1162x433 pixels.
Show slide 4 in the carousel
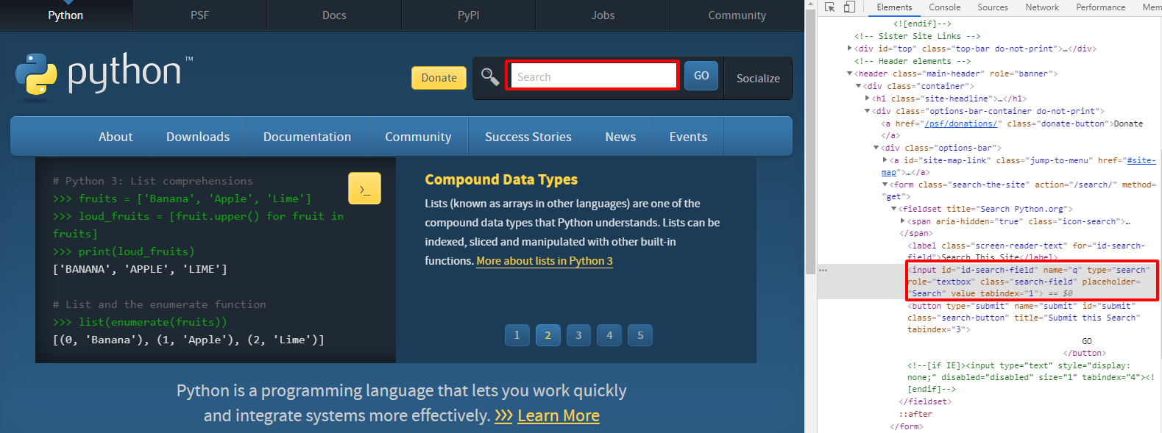[x=609, y=335]
